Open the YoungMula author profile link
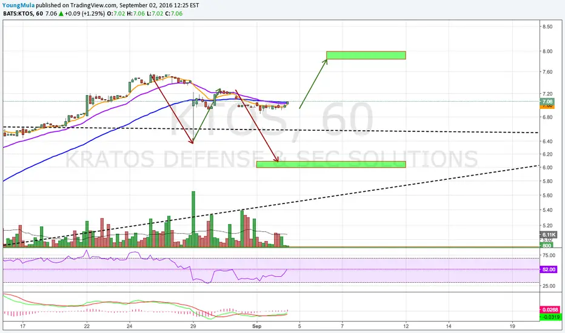Image resolution: width=565 pixels, height=333 pixels. pos(18,5)
